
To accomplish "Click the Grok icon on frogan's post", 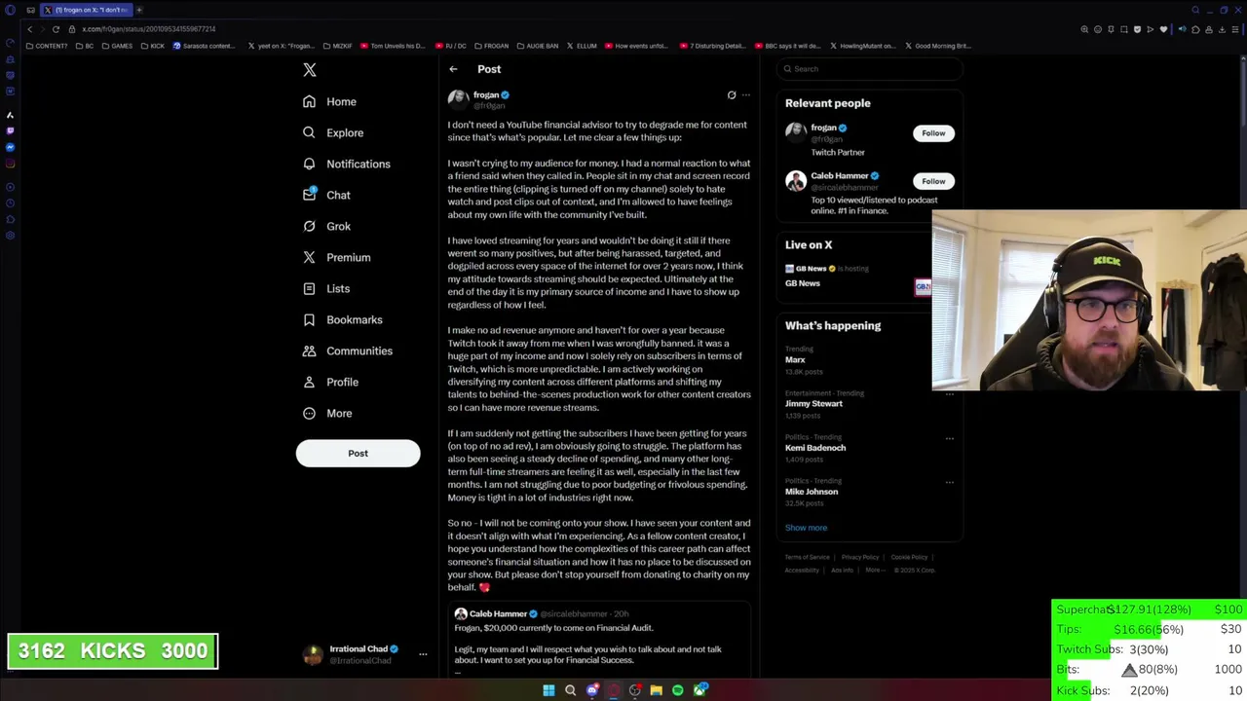I will tap(732, 95).
